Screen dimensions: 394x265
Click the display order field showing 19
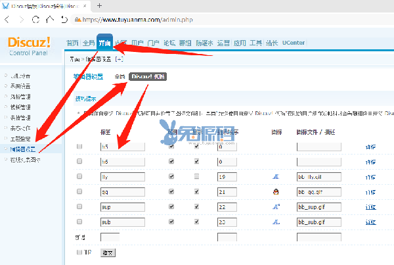click(x=227, y=177)
